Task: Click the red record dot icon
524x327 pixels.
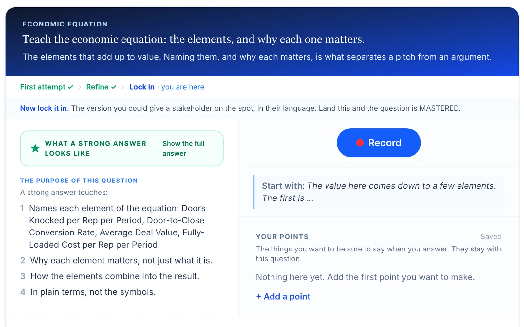Action: (x=360, y=143)
